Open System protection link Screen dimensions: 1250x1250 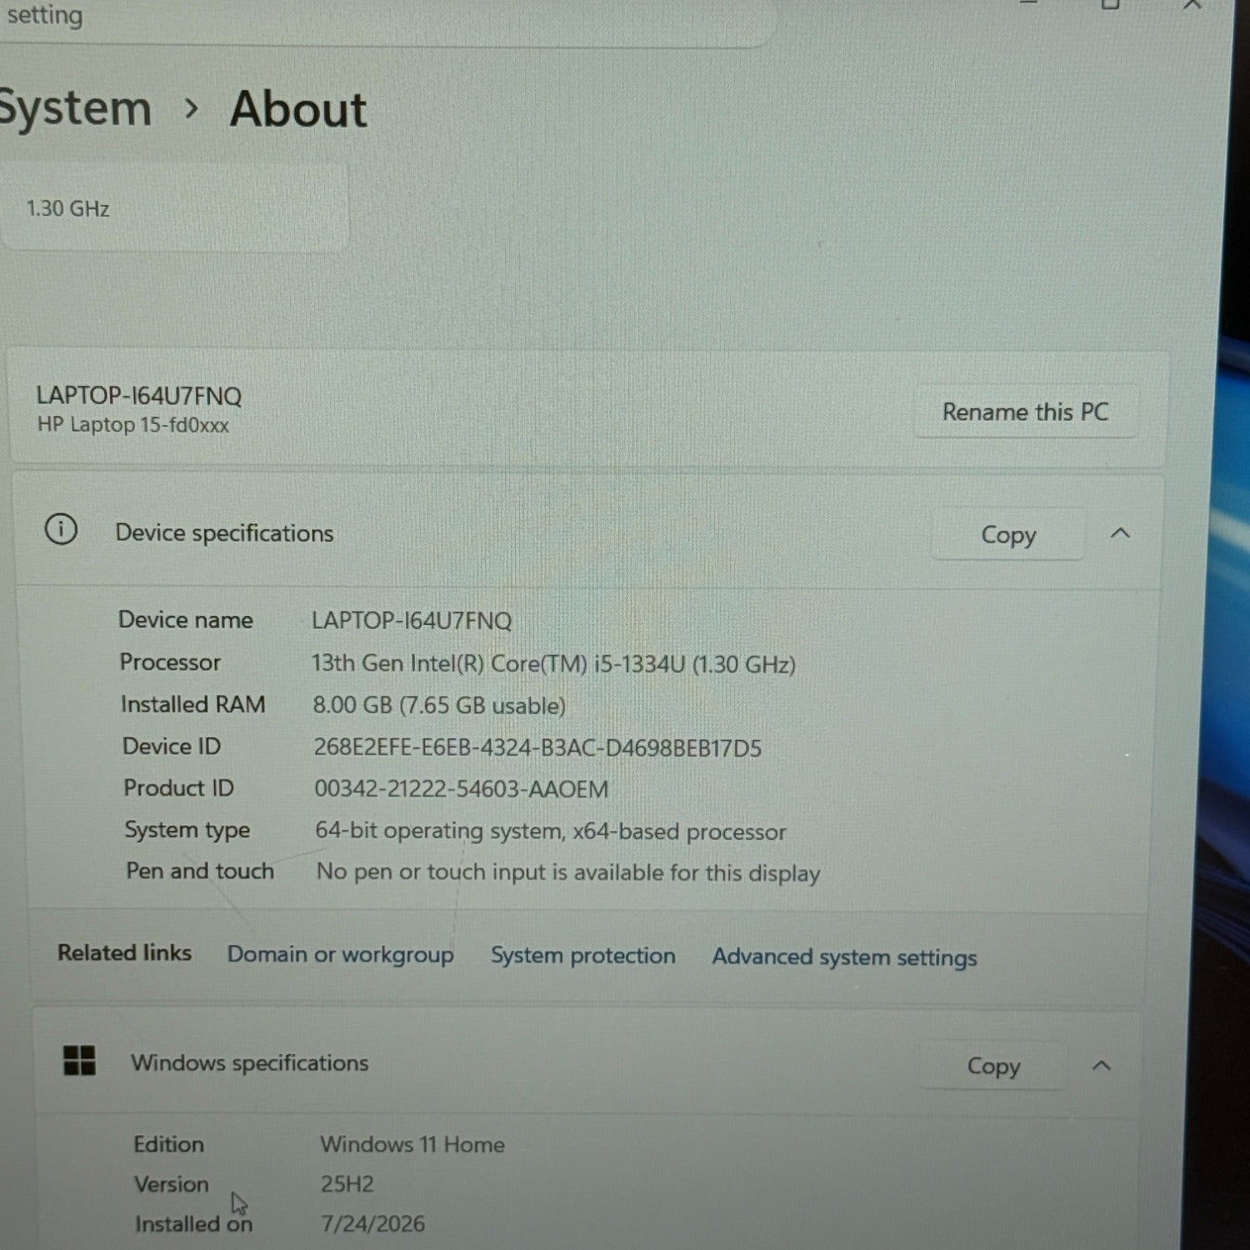(x=582, y=955)
